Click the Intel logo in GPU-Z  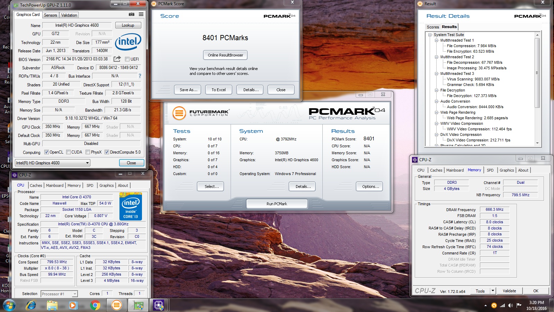128,42
